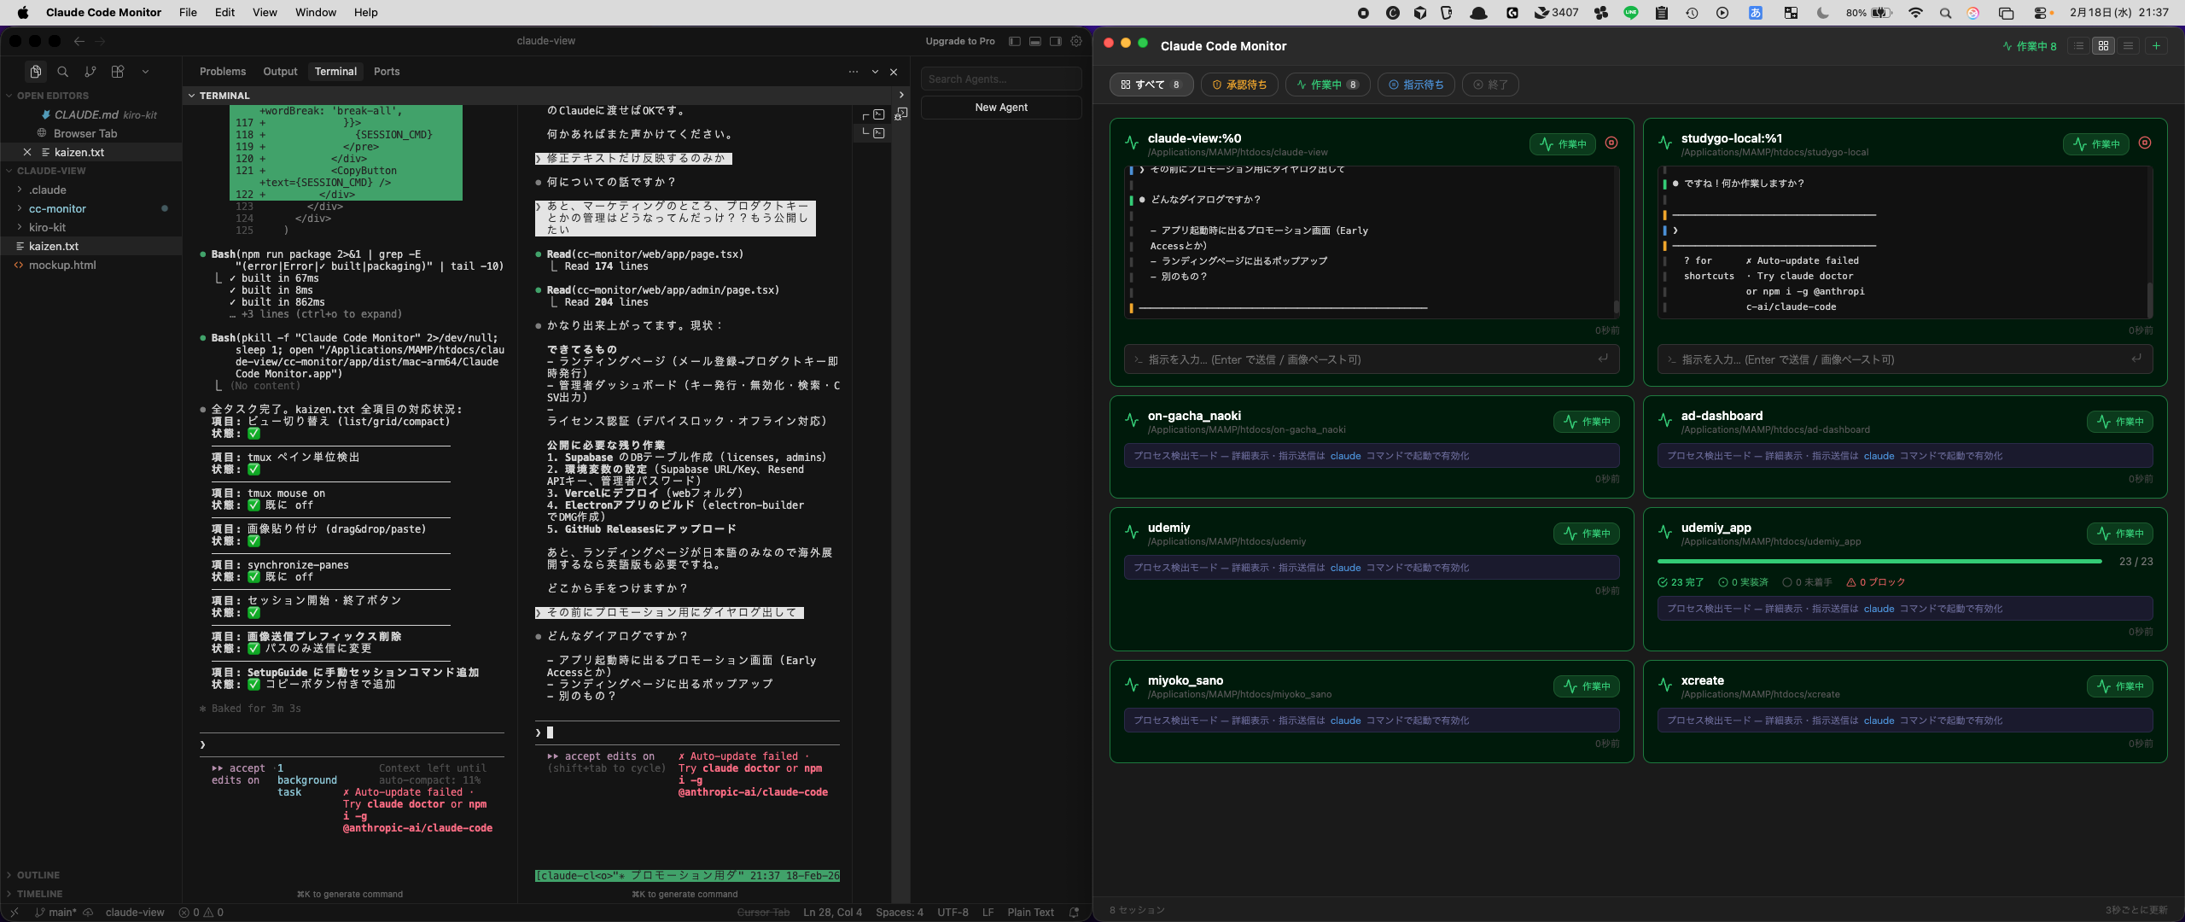The image size is (2185, 922).
Task: Click the globe icon next to Browser Tab
Action: (x=40, y=133)
